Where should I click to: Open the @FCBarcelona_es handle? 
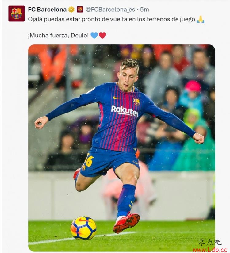pyautogui.click(x=110, y=10)
